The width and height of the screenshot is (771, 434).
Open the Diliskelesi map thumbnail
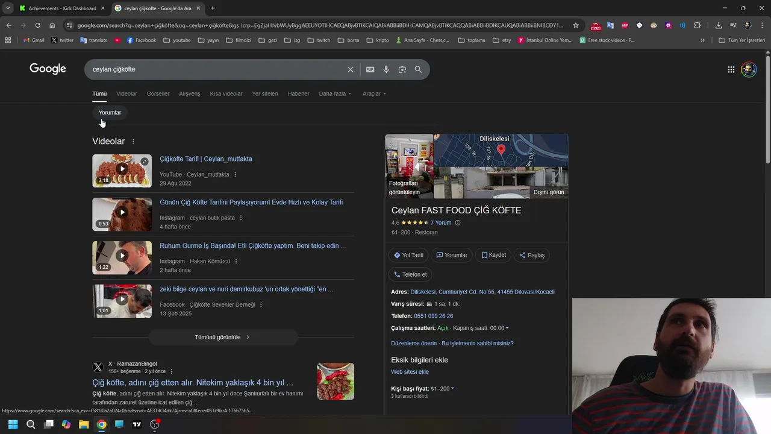[x=501, y=151]
